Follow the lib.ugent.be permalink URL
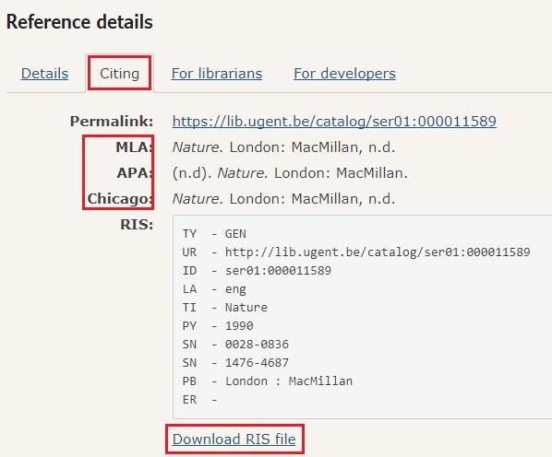The height and width of the screenshot is (457, 552). [x=334, y=122]
